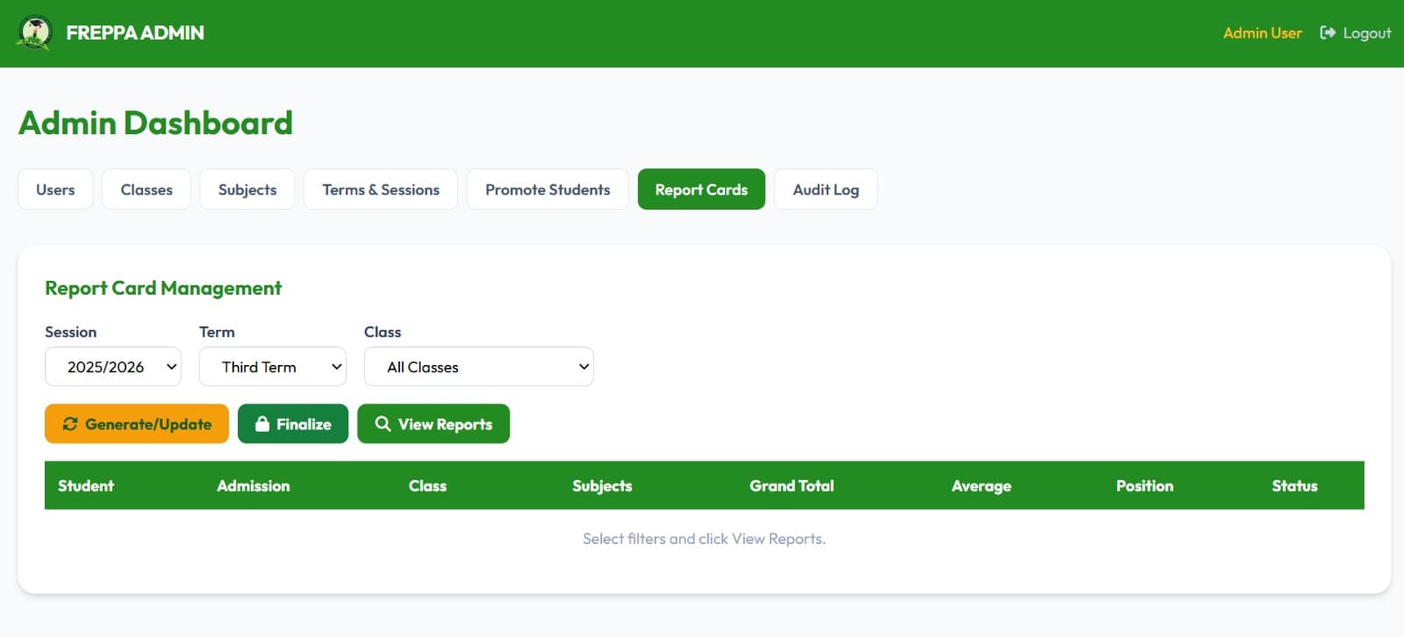Screen dimensions: 1404x637
Task: Click the FREPPA school logo icon
Action: point(34,33)
